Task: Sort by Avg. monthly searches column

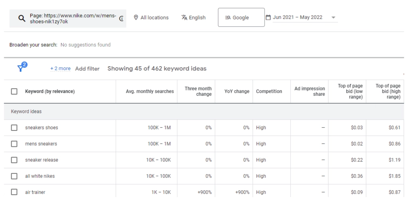Action: (150, 91)
